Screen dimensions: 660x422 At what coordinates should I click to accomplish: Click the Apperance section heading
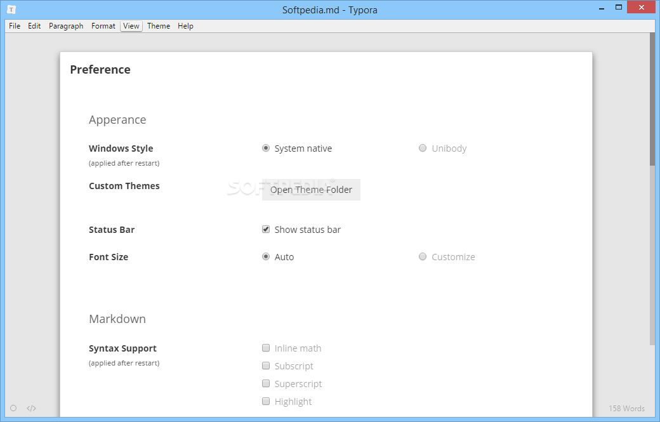(x=117, y=120)
